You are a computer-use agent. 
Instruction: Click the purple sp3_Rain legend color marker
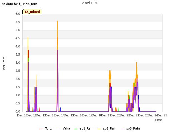point(123,129)
